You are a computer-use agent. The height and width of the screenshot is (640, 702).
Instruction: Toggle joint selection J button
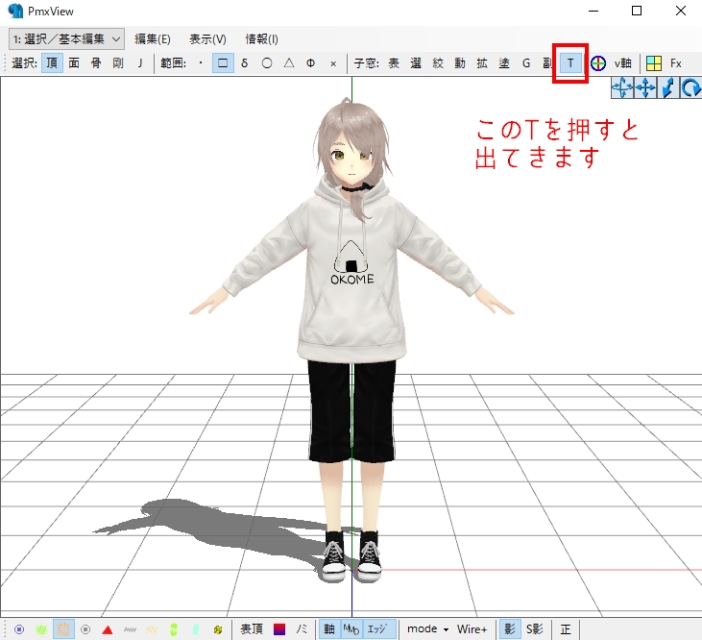coord(140,63)
